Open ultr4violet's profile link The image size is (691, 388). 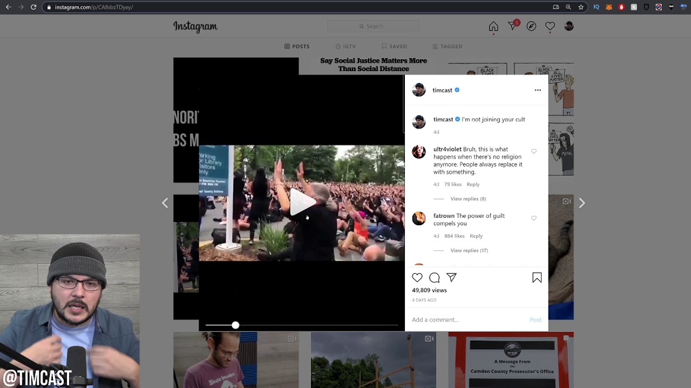(447, 149)
